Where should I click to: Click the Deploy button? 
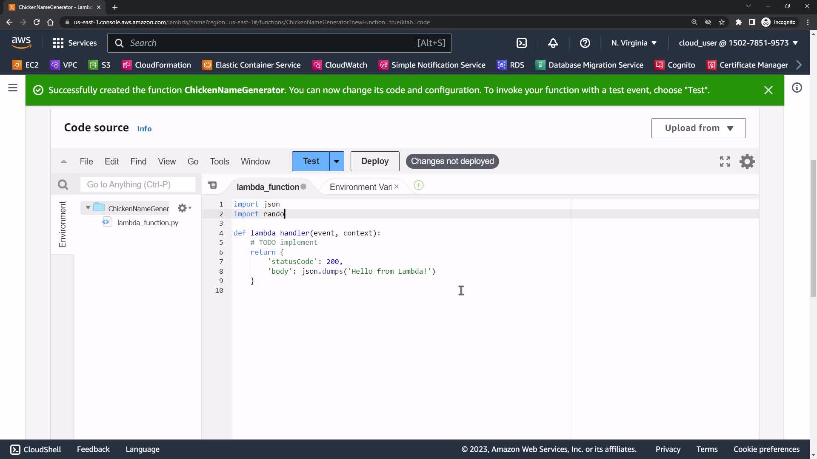[374, 161]
